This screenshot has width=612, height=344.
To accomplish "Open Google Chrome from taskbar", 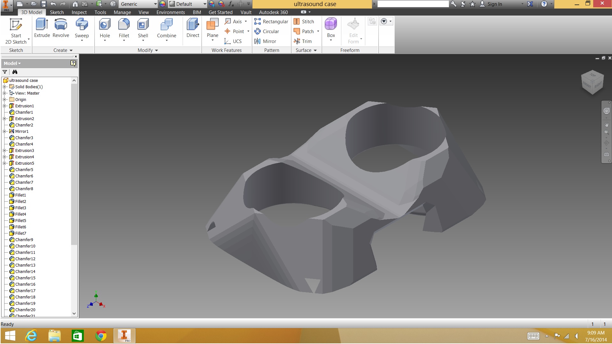I will coord(101,336).
